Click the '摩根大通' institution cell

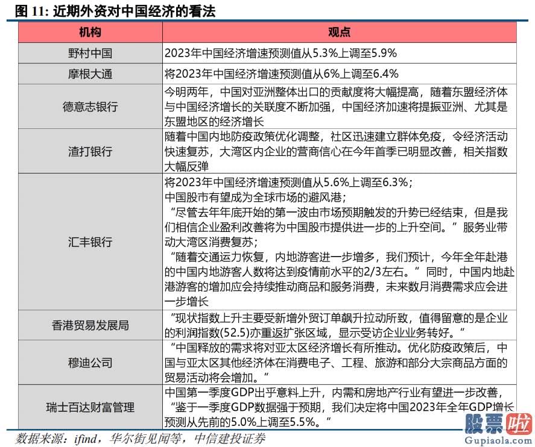90,74
